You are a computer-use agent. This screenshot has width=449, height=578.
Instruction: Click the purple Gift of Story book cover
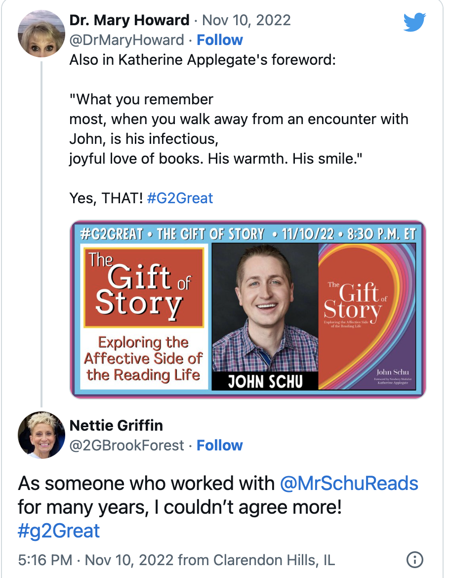[x=369, y=316]
